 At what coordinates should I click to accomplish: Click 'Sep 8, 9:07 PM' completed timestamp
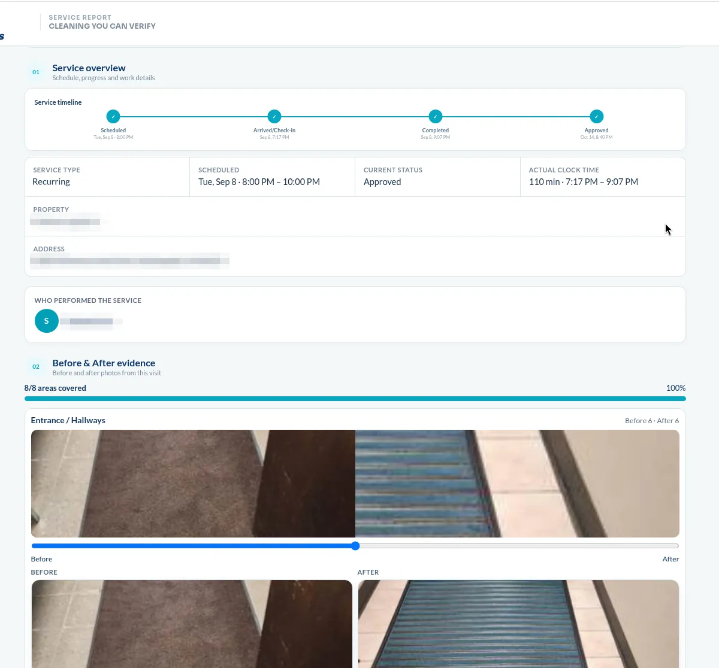[436, 137]
